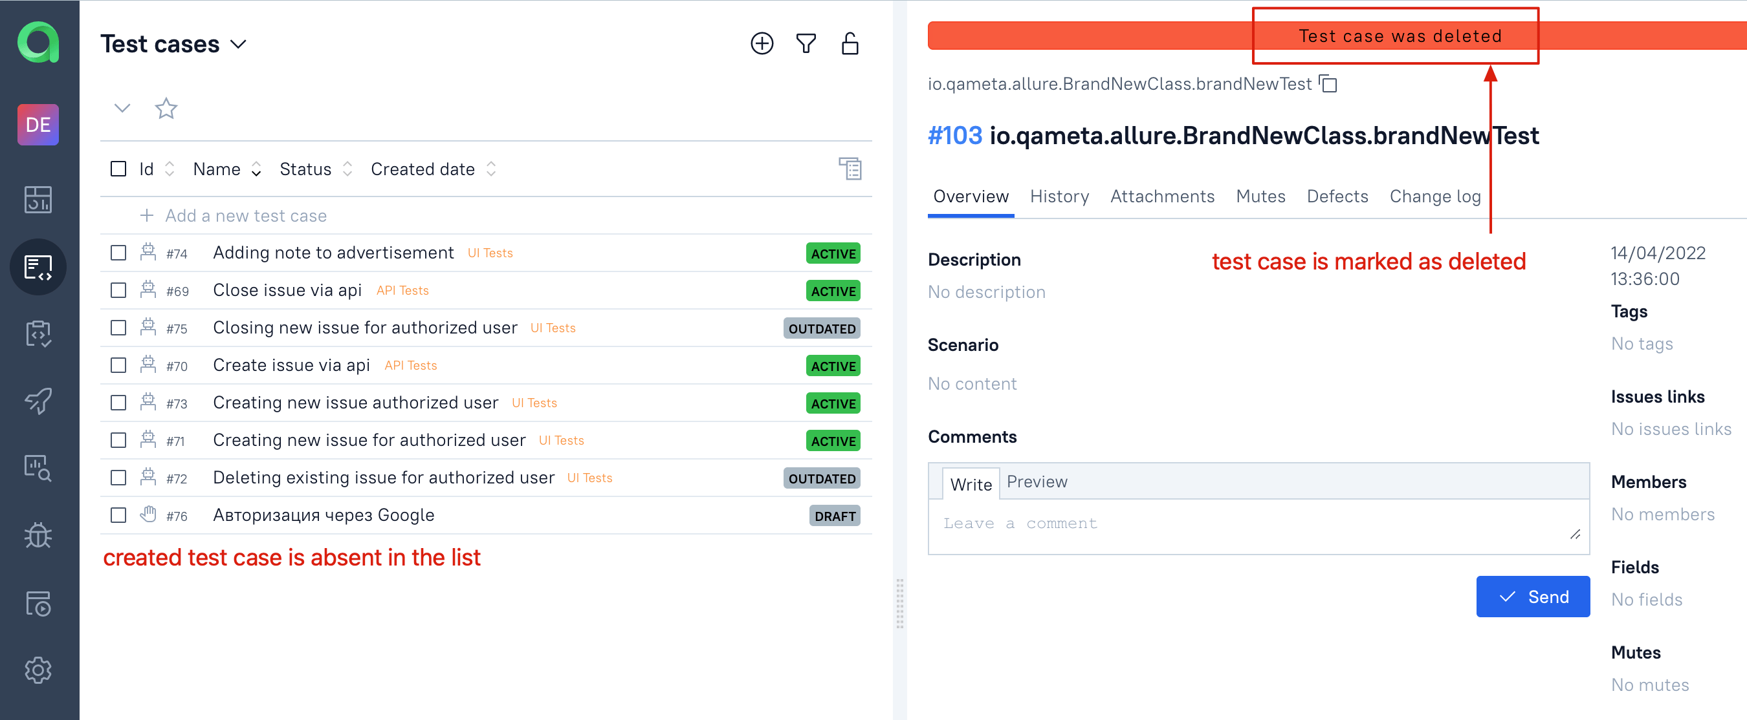Click the add test case plus-circle icon
This screenshot has width=1747, height=720.
[x=762, y=44]
